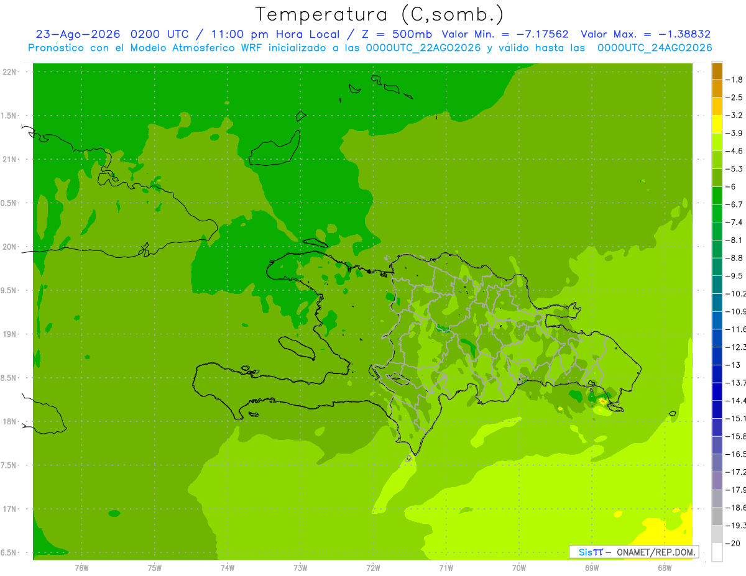Click the longitude label "76W"
This screenshot has width=746, height=576.
coord(81,567)
